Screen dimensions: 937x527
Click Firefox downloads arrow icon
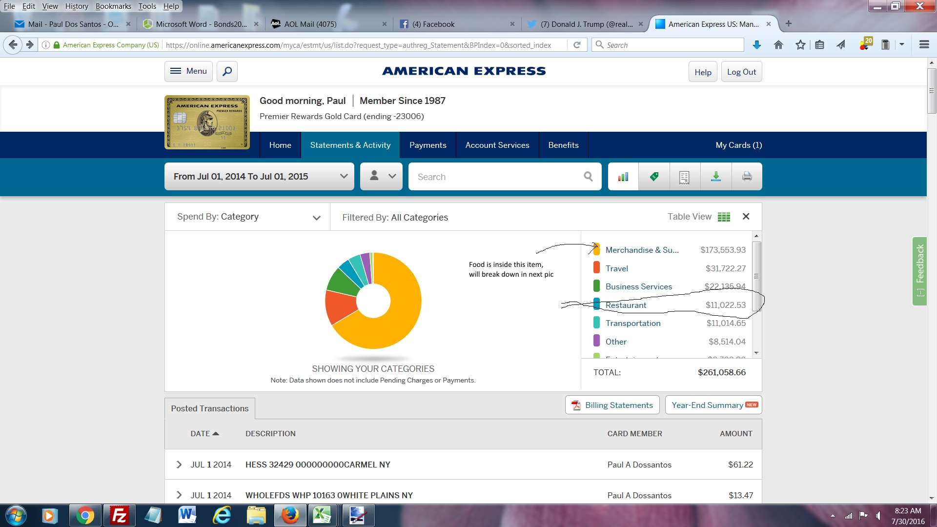[x=756, y=45]
